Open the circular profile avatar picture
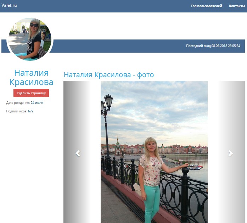Screen dimensions: 247x223 pyautogui.click(x=30, y=39)
